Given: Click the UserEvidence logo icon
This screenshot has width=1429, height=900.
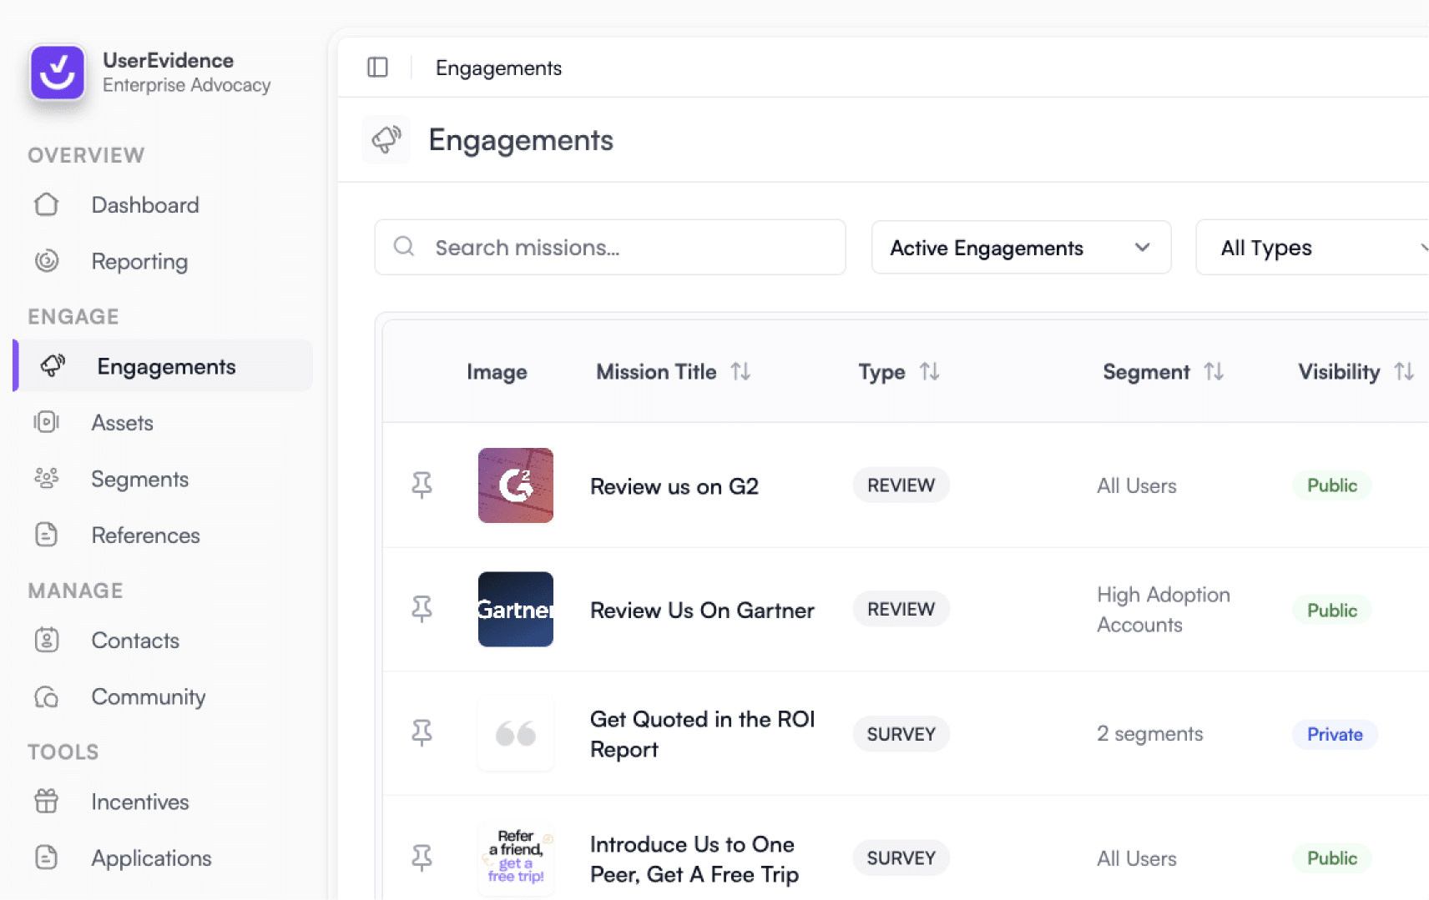Looking at the screenshot, I should pos(58,73).
